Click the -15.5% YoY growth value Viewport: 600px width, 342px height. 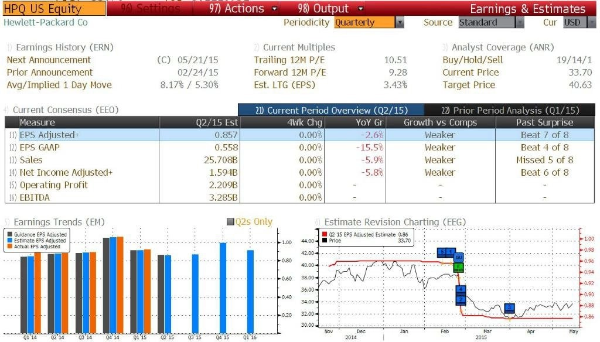click(x=370, y=148)
